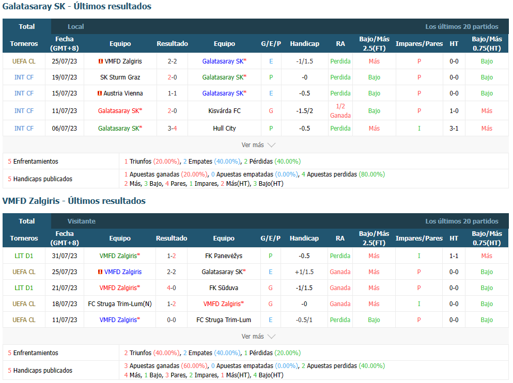Image resolution: width=513 pixels, height=383 pixels.
Task: Click '2 Triunfos (40.00%)' in Zalgiris summary
Action: tap(152, 353)
